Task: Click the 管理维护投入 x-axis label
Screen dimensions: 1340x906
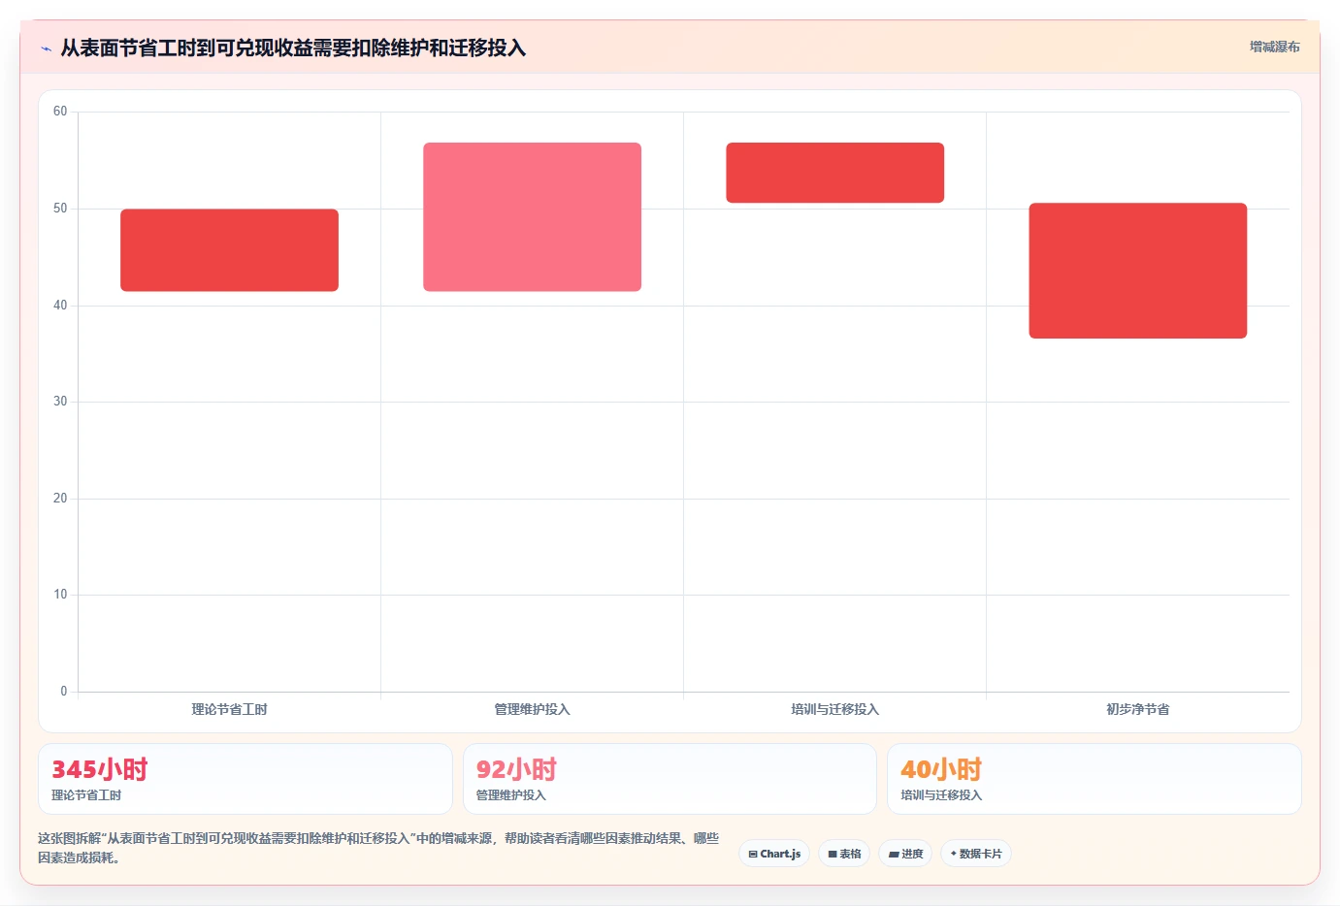Action: [532, 709]
